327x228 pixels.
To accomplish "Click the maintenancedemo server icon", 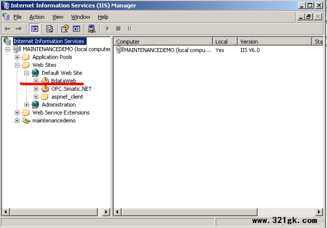I will click(x=26, y=121).
